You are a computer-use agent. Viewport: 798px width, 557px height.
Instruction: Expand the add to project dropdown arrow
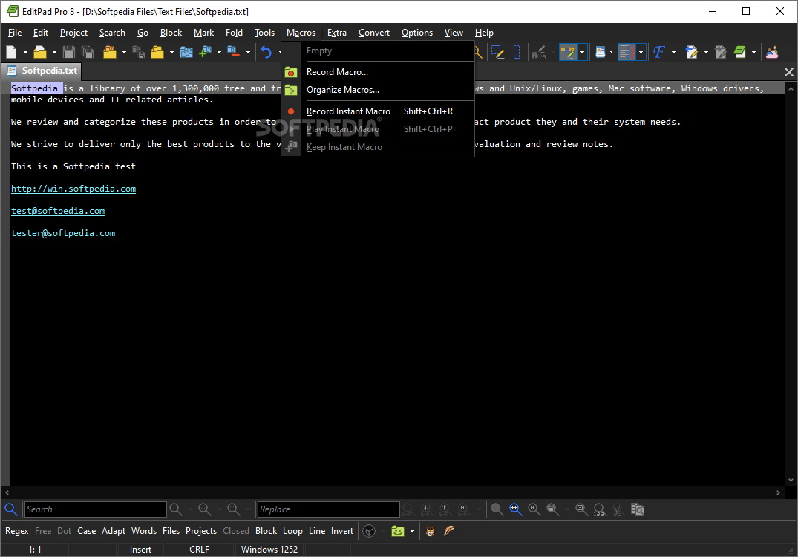click(x=219, y=52)
